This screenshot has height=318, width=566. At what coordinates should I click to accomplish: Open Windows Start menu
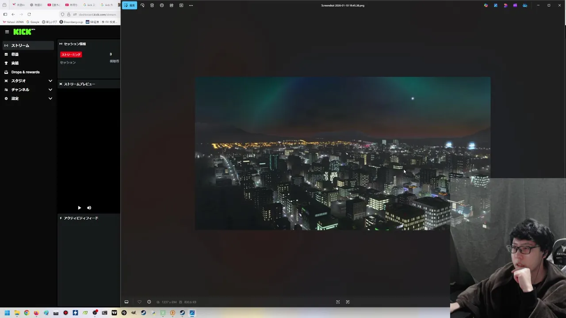click(x=7, y=313)
